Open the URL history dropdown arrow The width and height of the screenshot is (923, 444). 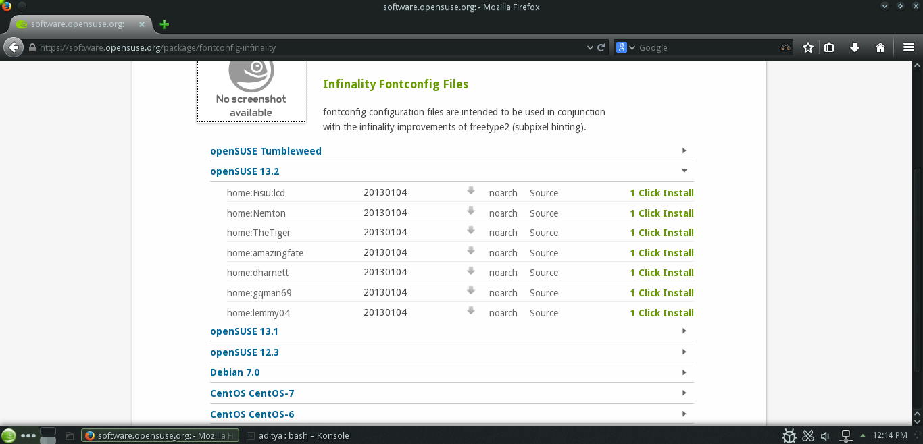tap(589, 47)
